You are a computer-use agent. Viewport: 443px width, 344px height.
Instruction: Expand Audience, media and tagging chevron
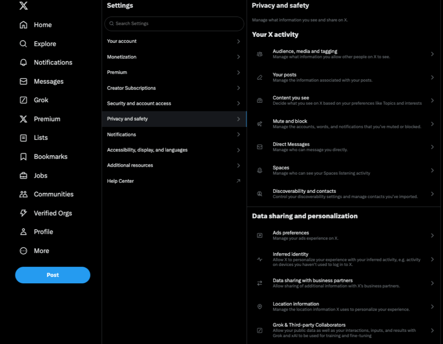pos(432,54)
